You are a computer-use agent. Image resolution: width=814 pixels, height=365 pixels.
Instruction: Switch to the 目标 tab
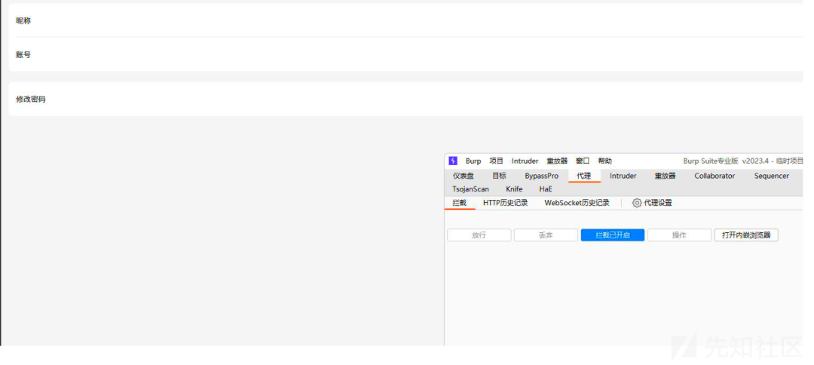(499, 176)
